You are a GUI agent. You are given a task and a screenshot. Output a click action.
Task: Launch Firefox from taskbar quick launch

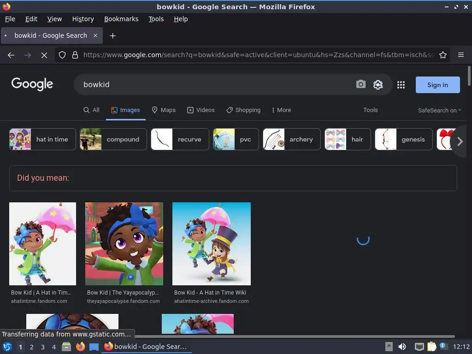[x=80, y=347]
